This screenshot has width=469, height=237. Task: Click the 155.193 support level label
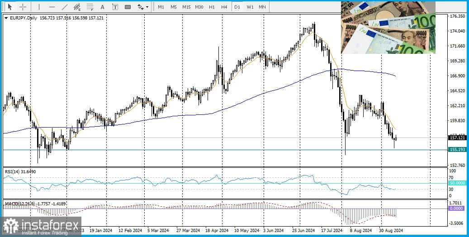click(457, 150)
